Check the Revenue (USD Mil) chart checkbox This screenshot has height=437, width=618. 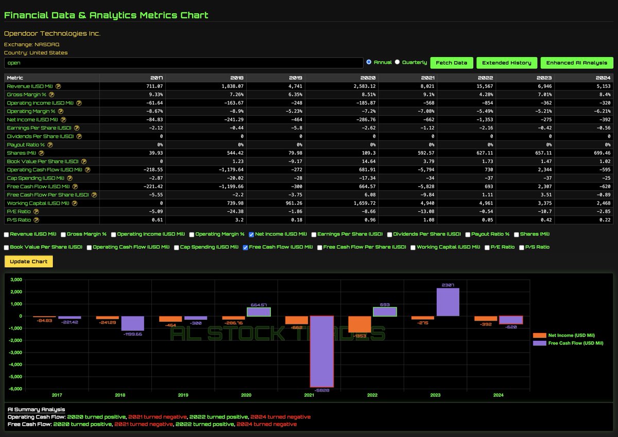[x=6, y=234]
